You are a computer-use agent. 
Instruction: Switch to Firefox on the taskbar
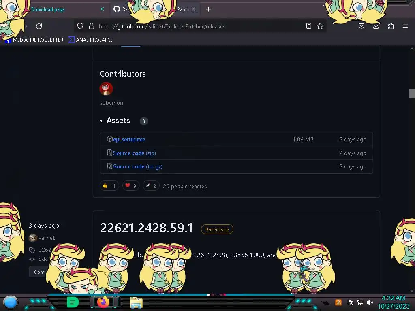[103, 302]
